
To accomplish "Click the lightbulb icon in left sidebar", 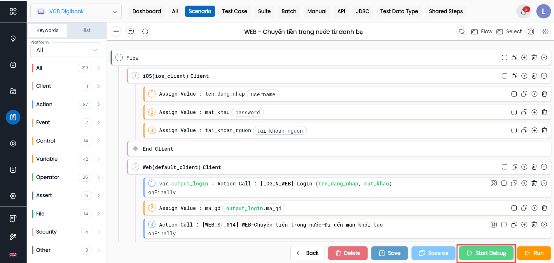I will 13,38.
